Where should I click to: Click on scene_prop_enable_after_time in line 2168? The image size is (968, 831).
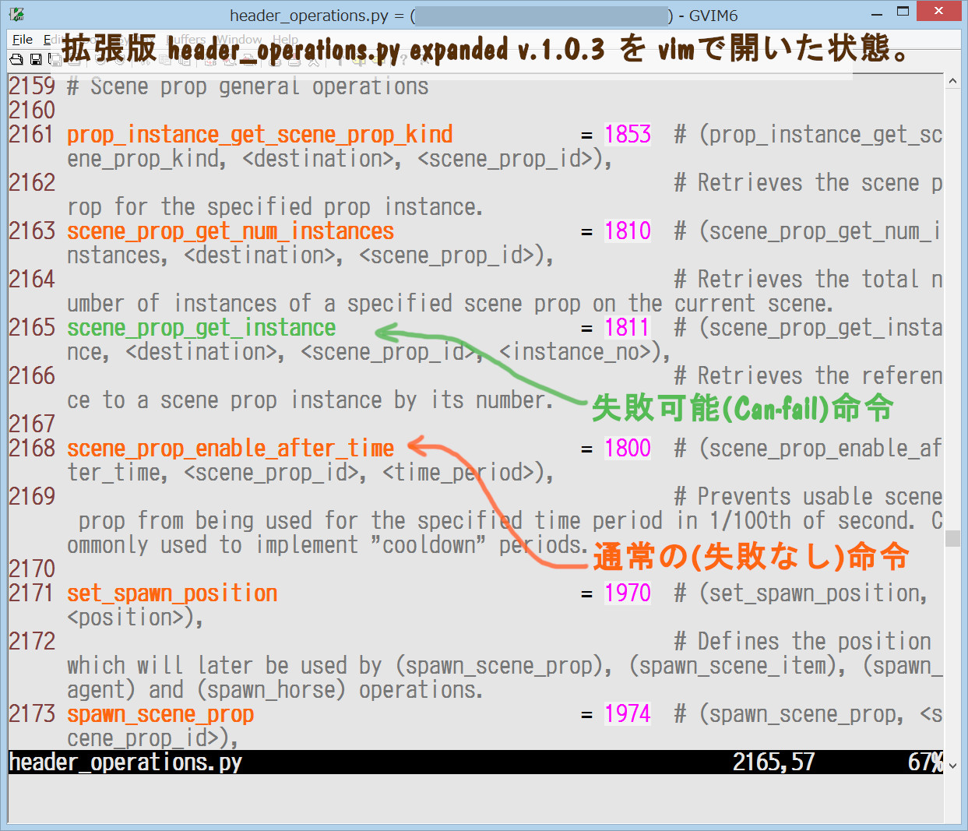pos(231,449)
